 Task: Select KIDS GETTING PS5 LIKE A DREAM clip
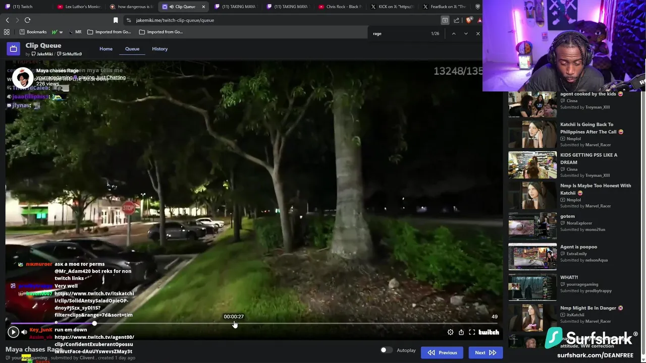click(532, 165)
